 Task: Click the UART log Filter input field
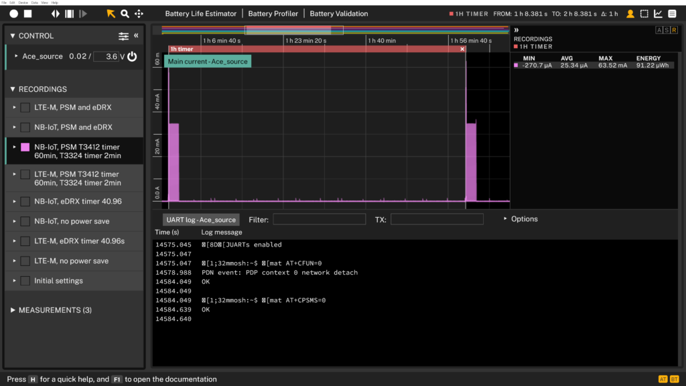[x=319, y=219]
